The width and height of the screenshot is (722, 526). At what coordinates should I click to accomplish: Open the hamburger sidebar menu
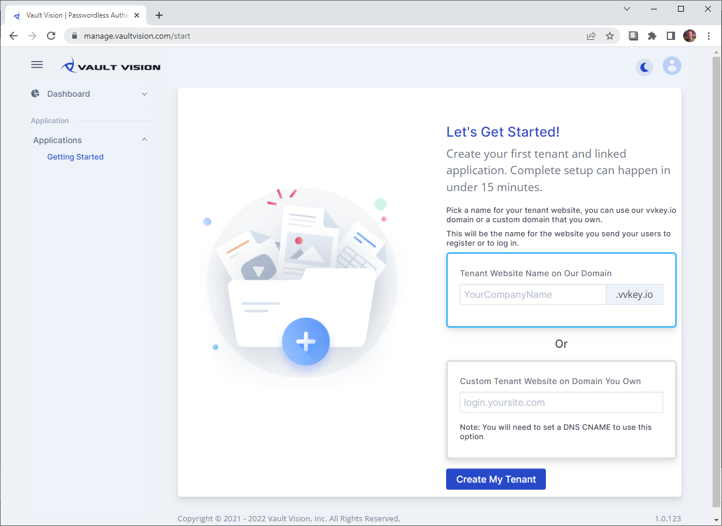[37, 65]
